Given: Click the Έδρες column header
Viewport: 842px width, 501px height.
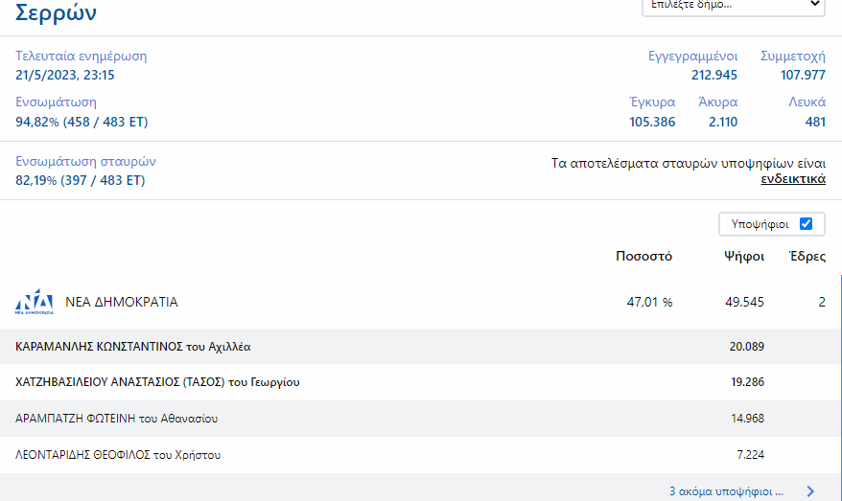Looking at the screenshot, I should (807, 257).
